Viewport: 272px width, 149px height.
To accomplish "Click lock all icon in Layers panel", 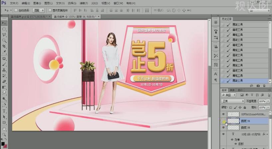I will pyautogui.click(x=245, y=108).
